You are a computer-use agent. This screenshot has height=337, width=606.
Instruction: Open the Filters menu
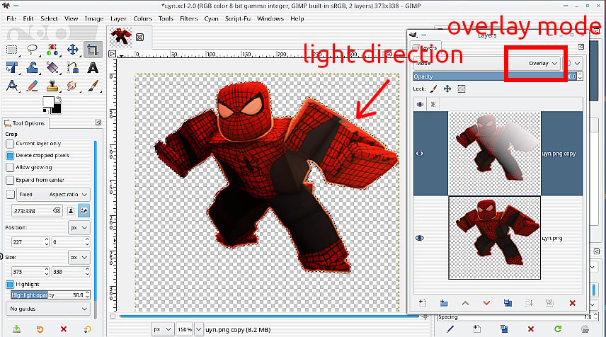click(188, 18)
